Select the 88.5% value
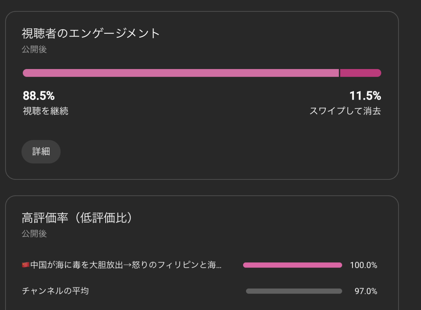421x310 pixels. pyautogui.click(x=38, y=96)
